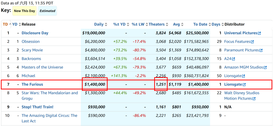
Task: Click external link icon on Michael's Lionsgate
Action: click(243, 76)
